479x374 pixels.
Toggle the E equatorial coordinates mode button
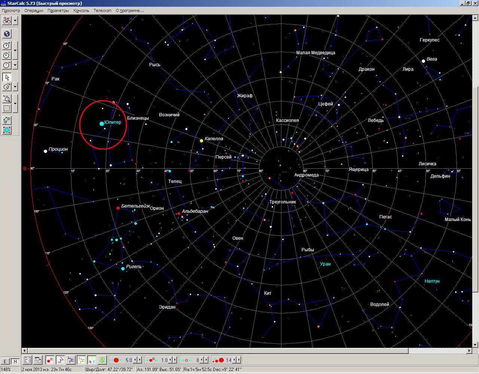(x=5, y=361)
